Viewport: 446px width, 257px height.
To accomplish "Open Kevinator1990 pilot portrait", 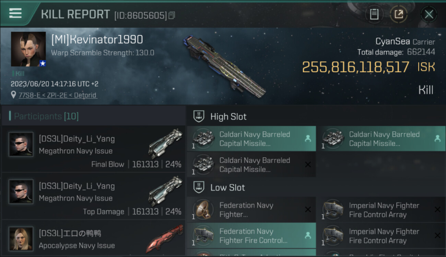I will (28, 49).
